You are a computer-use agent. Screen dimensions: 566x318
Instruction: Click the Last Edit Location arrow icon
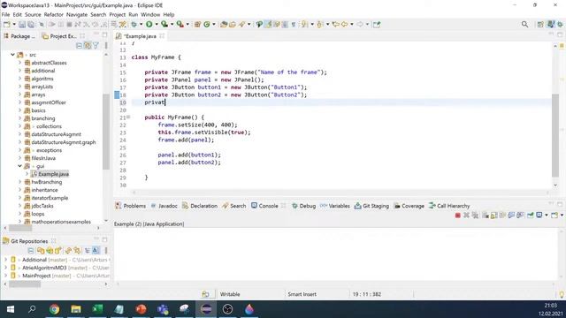[x=336, y=24]
